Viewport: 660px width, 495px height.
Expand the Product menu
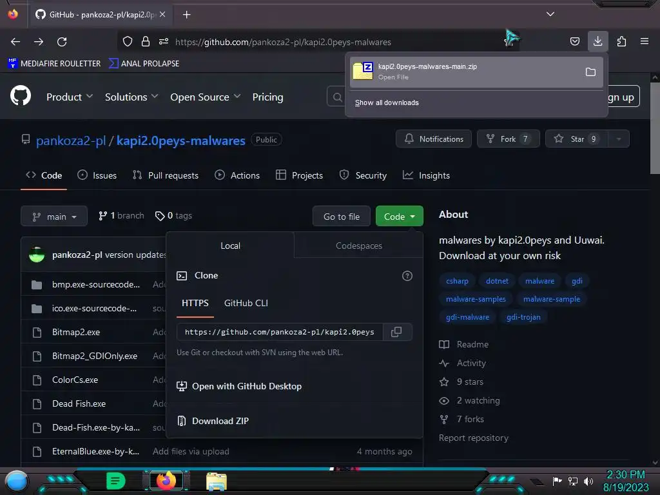70,97
